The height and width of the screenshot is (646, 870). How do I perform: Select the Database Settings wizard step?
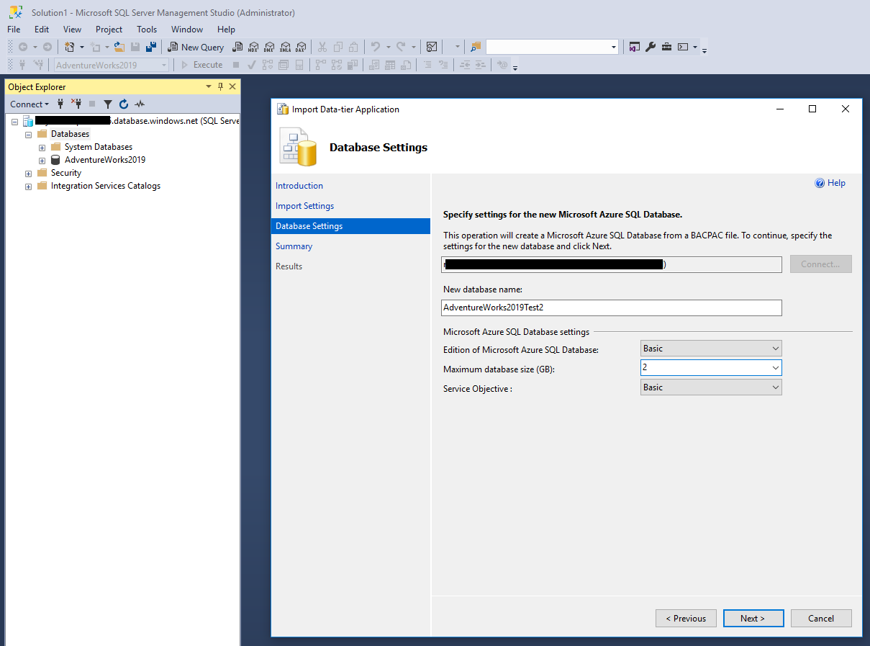350,226
